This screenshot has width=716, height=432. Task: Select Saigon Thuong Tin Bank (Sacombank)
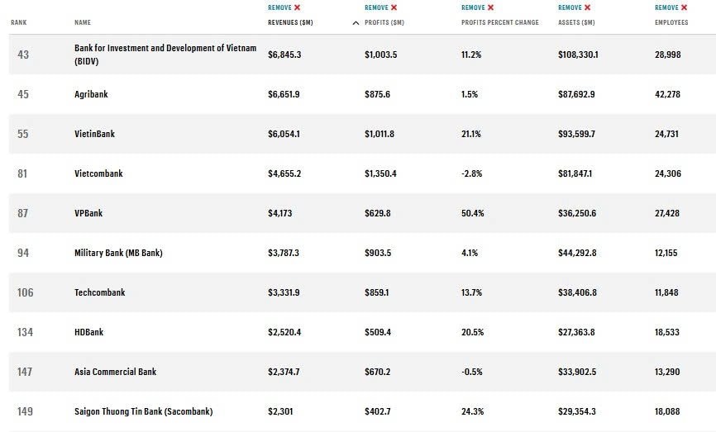point(143,412)
